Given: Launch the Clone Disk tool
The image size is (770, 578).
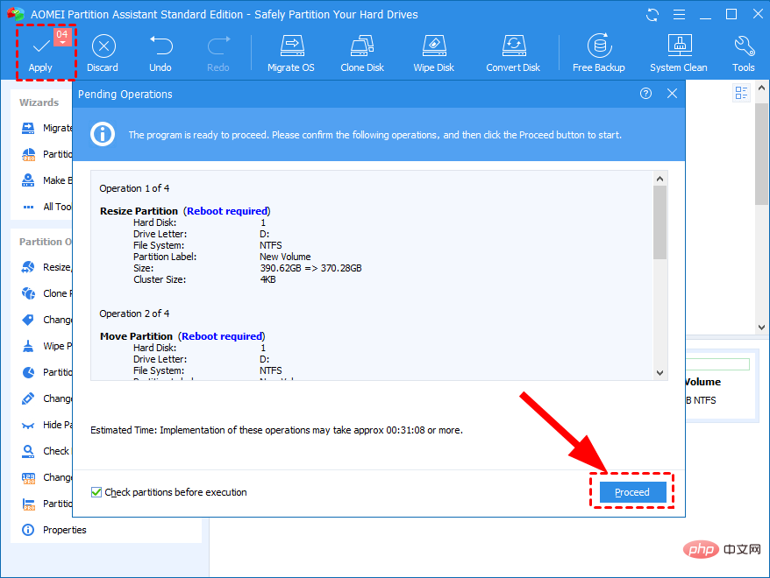Looking at the screenshot, I should (x=362, y=53).
